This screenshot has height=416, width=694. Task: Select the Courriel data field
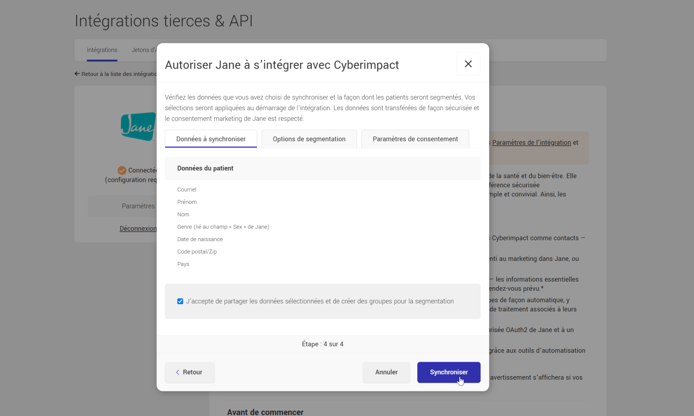click(187, 190)
